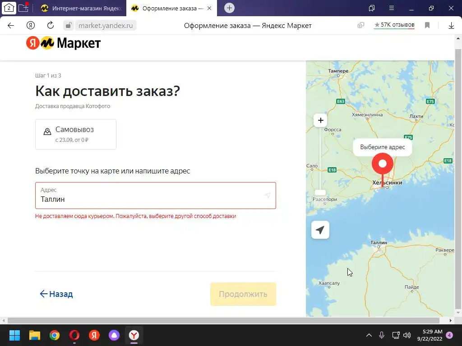Image resolution: width=462 pixels, height=346 pixels.
Task: Open the tab counter home icon
Action: tap(9, 8)
